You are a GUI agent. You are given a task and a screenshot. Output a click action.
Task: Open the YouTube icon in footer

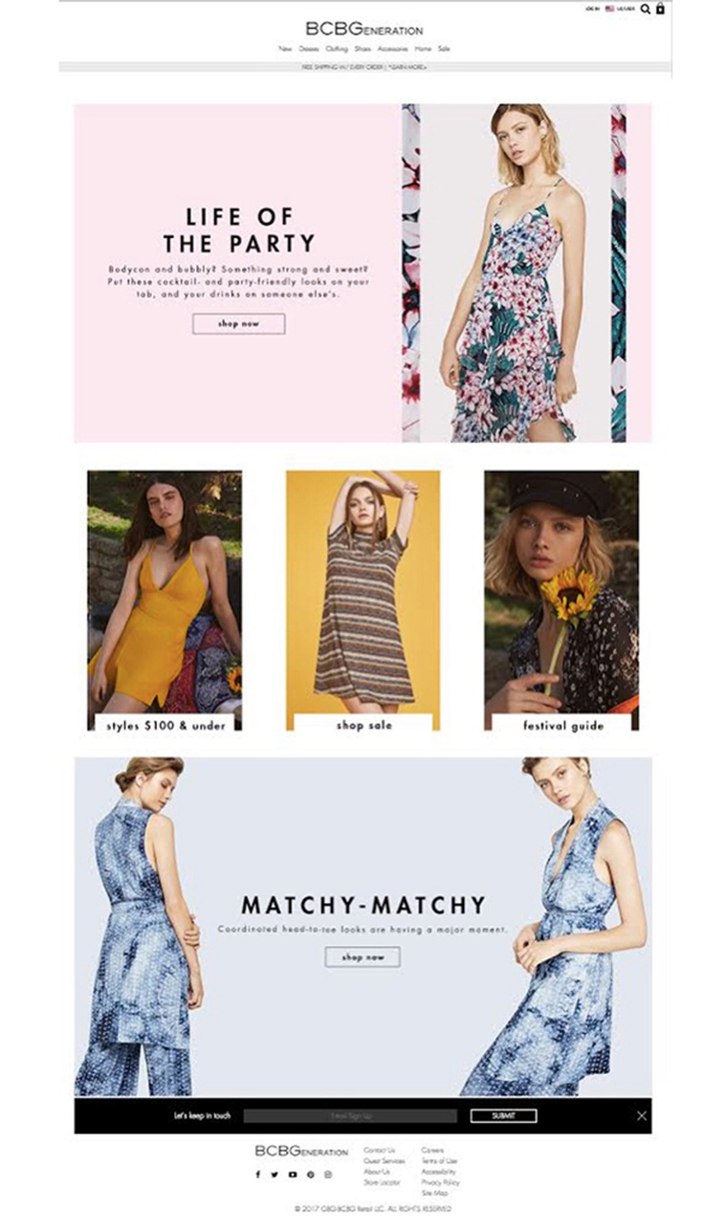point(293,1174)
